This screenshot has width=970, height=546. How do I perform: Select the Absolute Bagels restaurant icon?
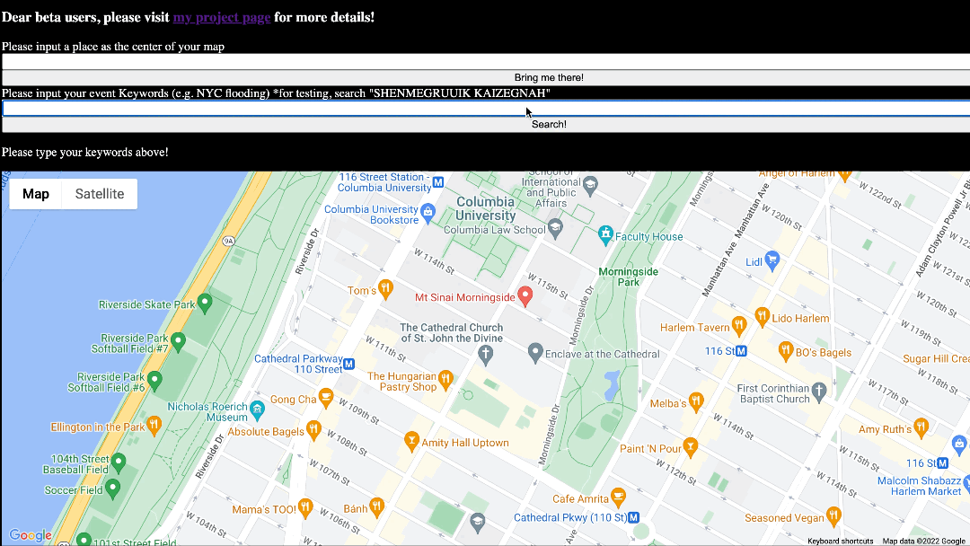tap(313, 430)
